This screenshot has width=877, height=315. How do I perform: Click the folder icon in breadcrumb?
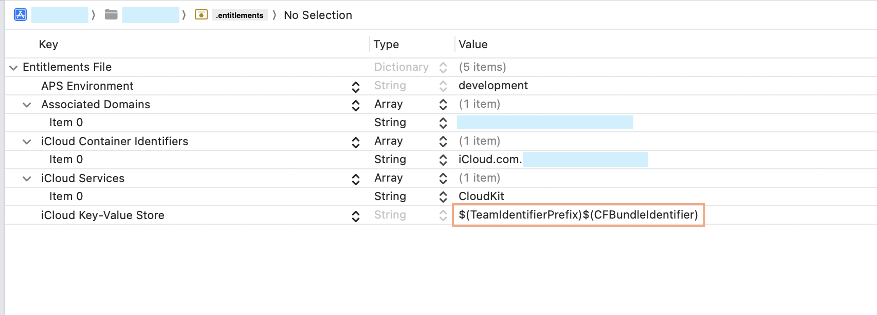111,15
